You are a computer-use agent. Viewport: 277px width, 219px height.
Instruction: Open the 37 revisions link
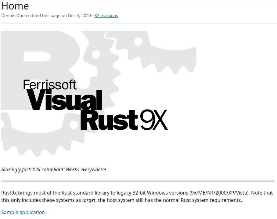click(x=106, y=16)
